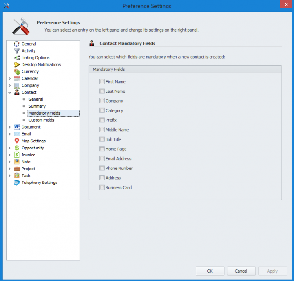Screen dimensions: 294x281
Task: Open Custom Fields under Contact
Action: [x=42, y=120]
